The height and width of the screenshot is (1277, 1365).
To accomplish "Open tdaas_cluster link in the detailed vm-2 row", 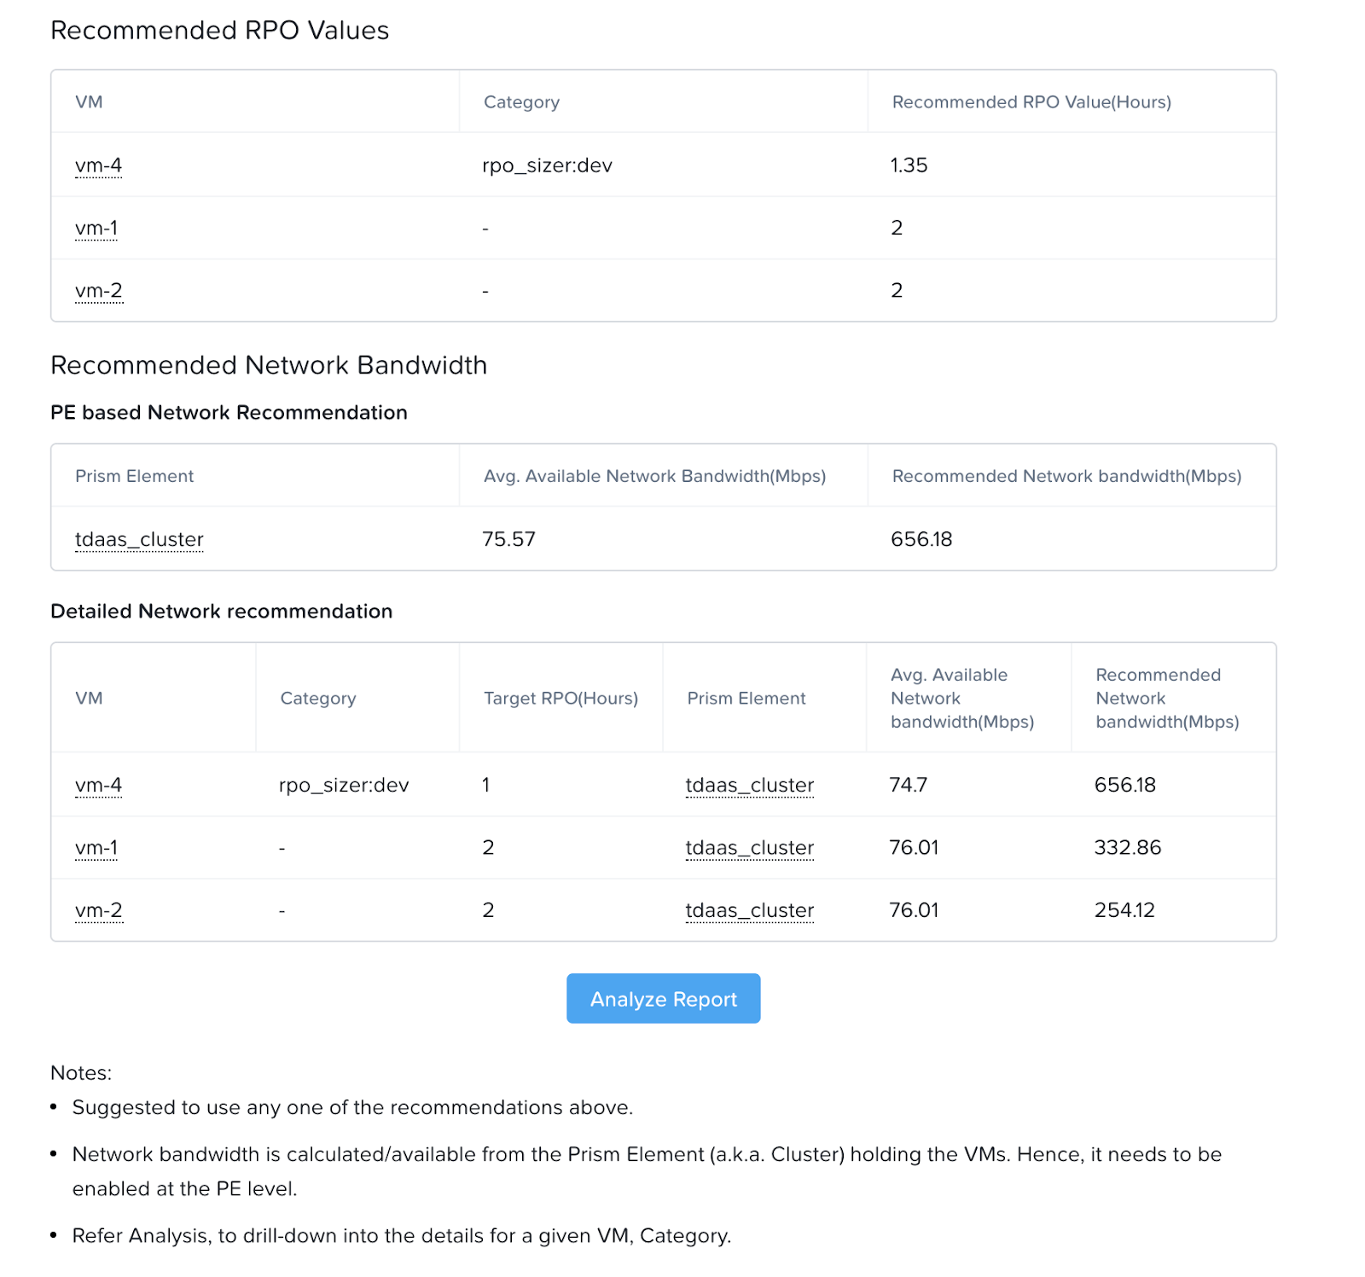I will (x=749, y=910).
